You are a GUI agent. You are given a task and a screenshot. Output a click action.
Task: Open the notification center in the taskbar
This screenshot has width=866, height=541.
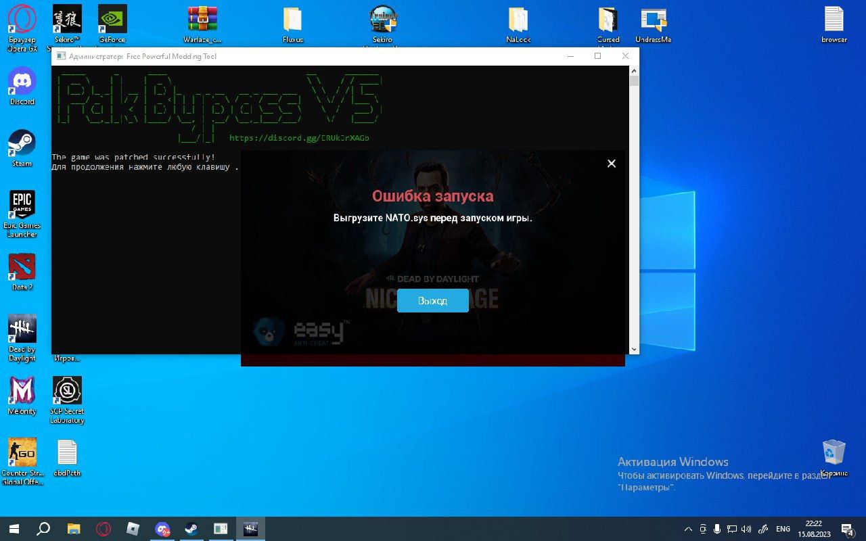847,529
